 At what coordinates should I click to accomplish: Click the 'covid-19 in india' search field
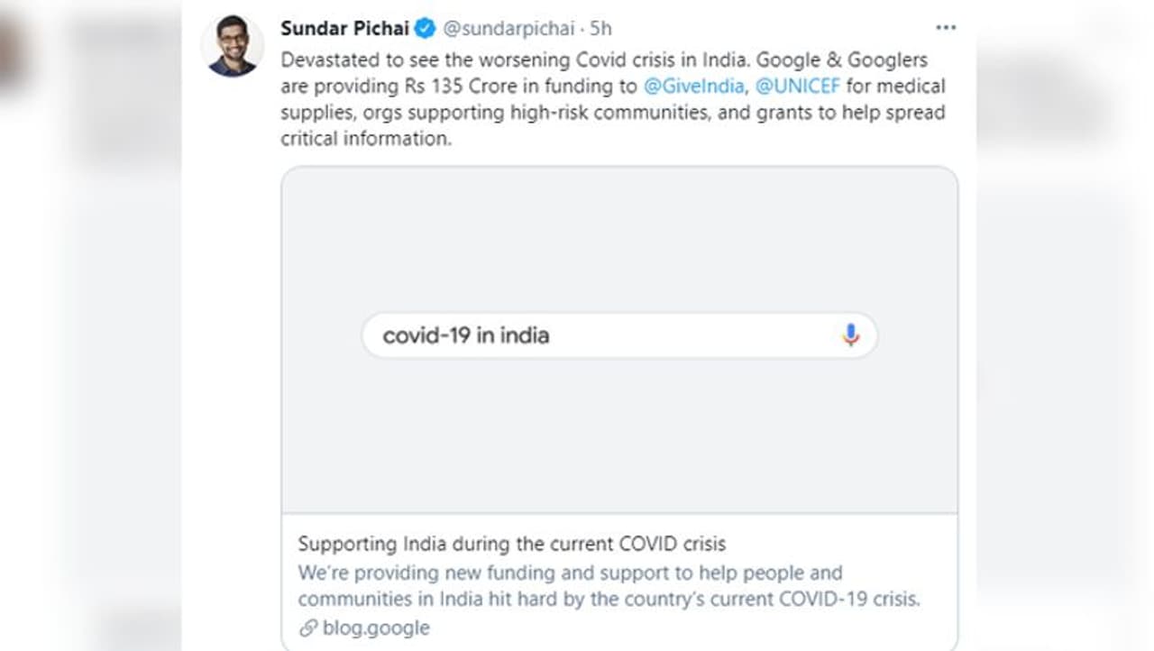(595, 335)
